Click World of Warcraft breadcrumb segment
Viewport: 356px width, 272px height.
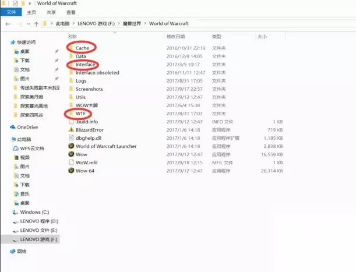(169, 23)
